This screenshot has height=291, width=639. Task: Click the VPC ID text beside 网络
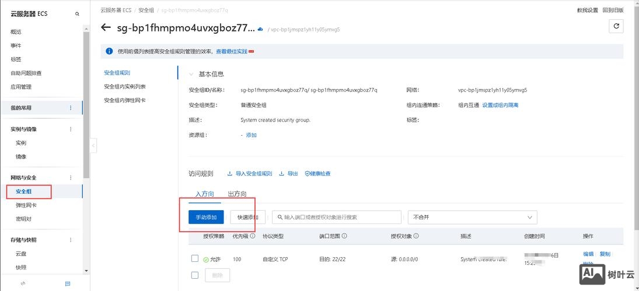pyautogui.click(x=493, y=90)
